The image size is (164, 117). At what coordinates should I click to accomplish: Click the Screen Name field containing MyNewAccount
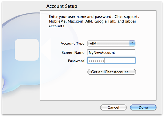[111, 52]
